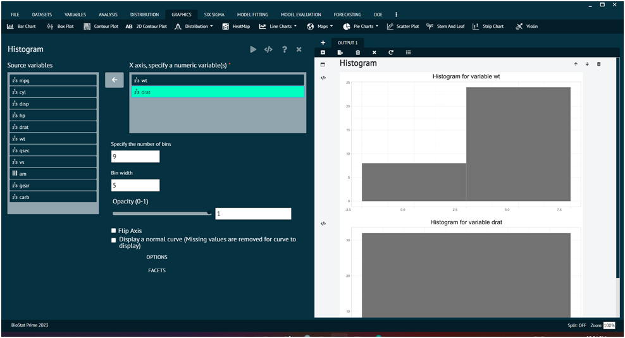Click the Bin width field
Screen dimensions: 625x338
[x=135, y=185]
